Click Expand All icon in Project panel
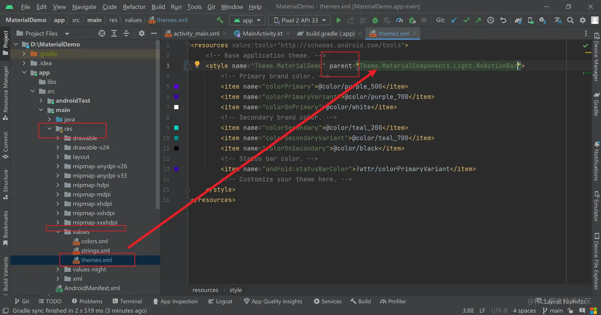This screenshot has height=315, width=601. click(x=114, y=33)
